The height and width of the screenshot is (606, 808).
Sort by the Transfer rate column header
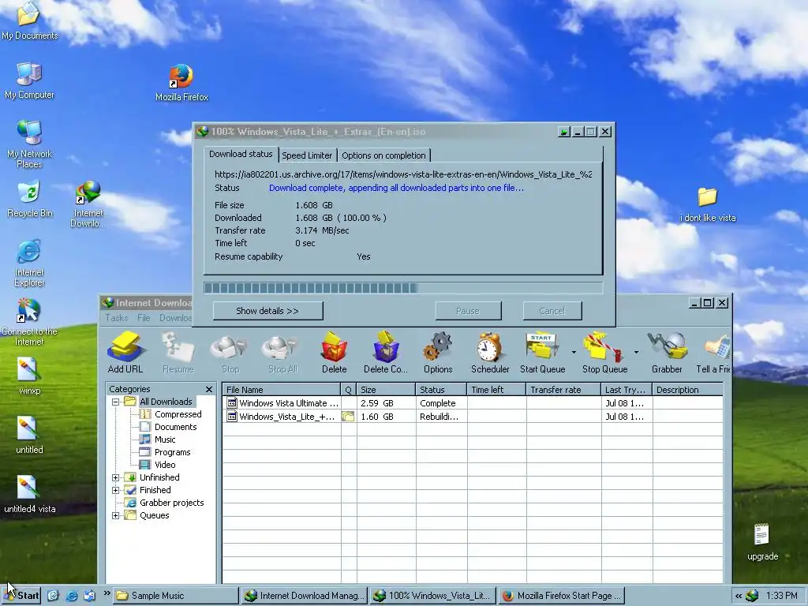coord(563,390)
